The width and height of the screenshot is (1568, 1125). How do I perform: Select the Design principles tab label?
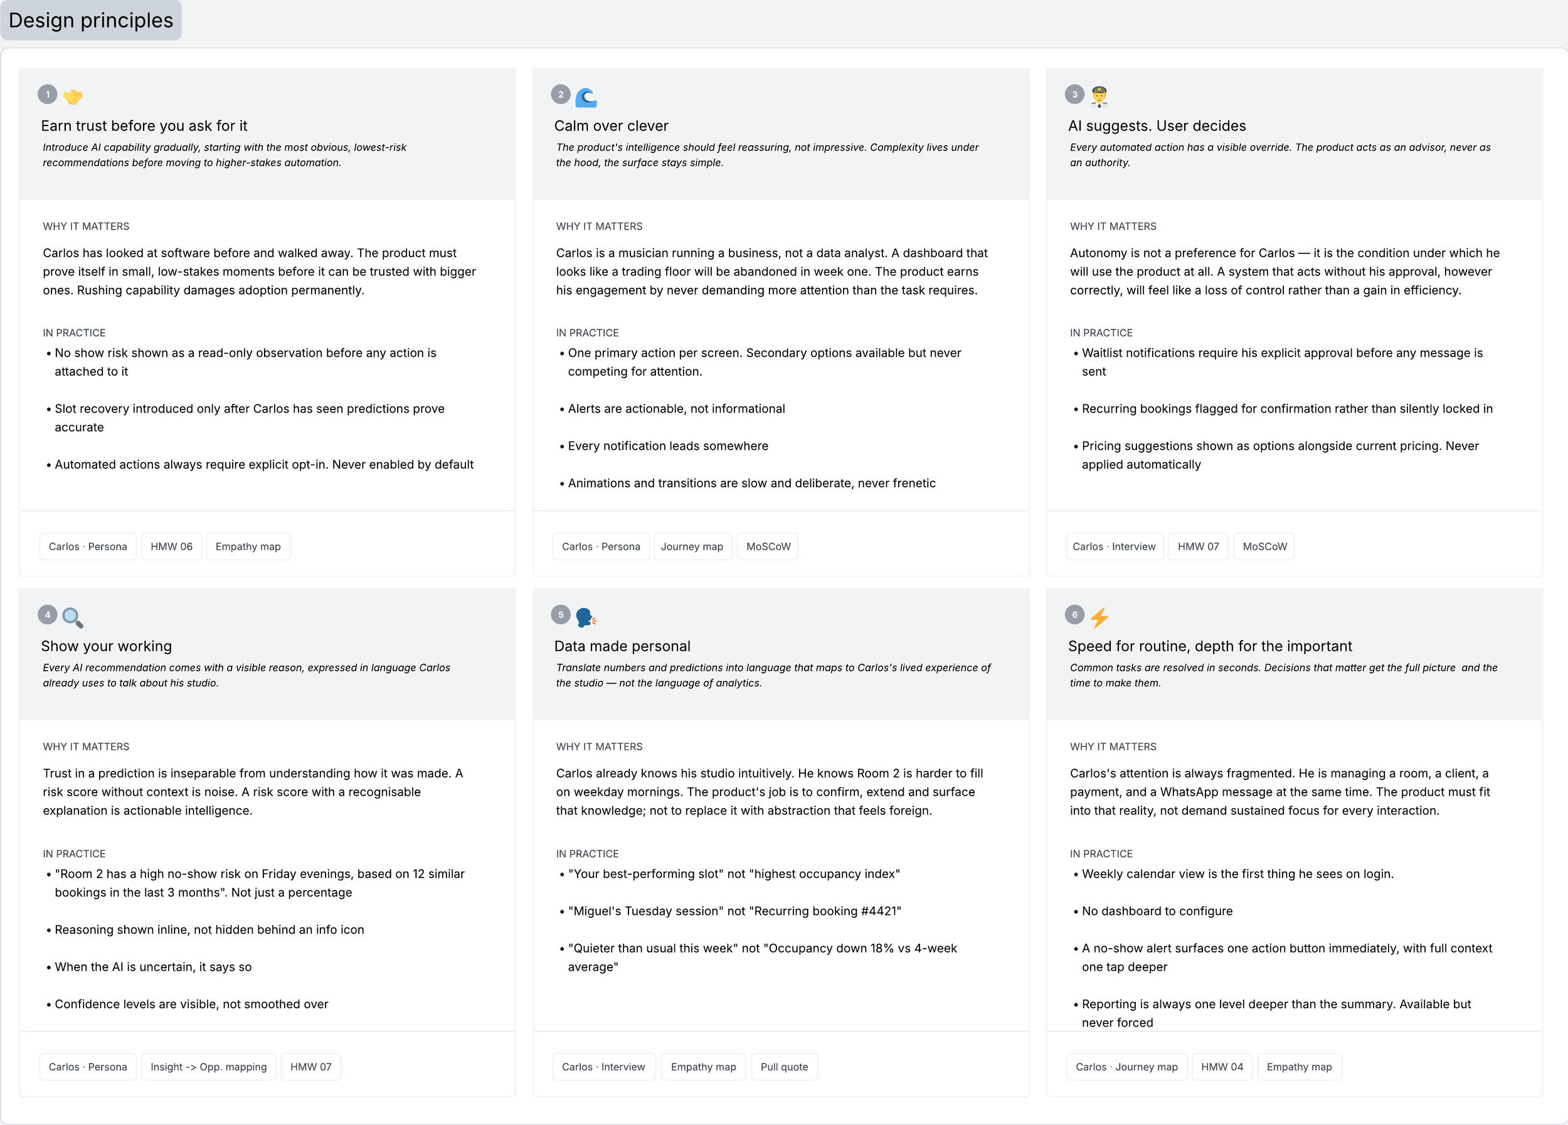click(90, 20)
